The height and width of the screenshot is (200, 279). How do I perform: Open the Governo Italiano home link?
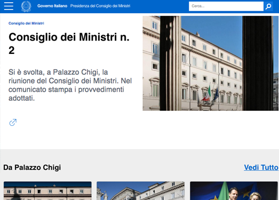(x=52, y=6)
